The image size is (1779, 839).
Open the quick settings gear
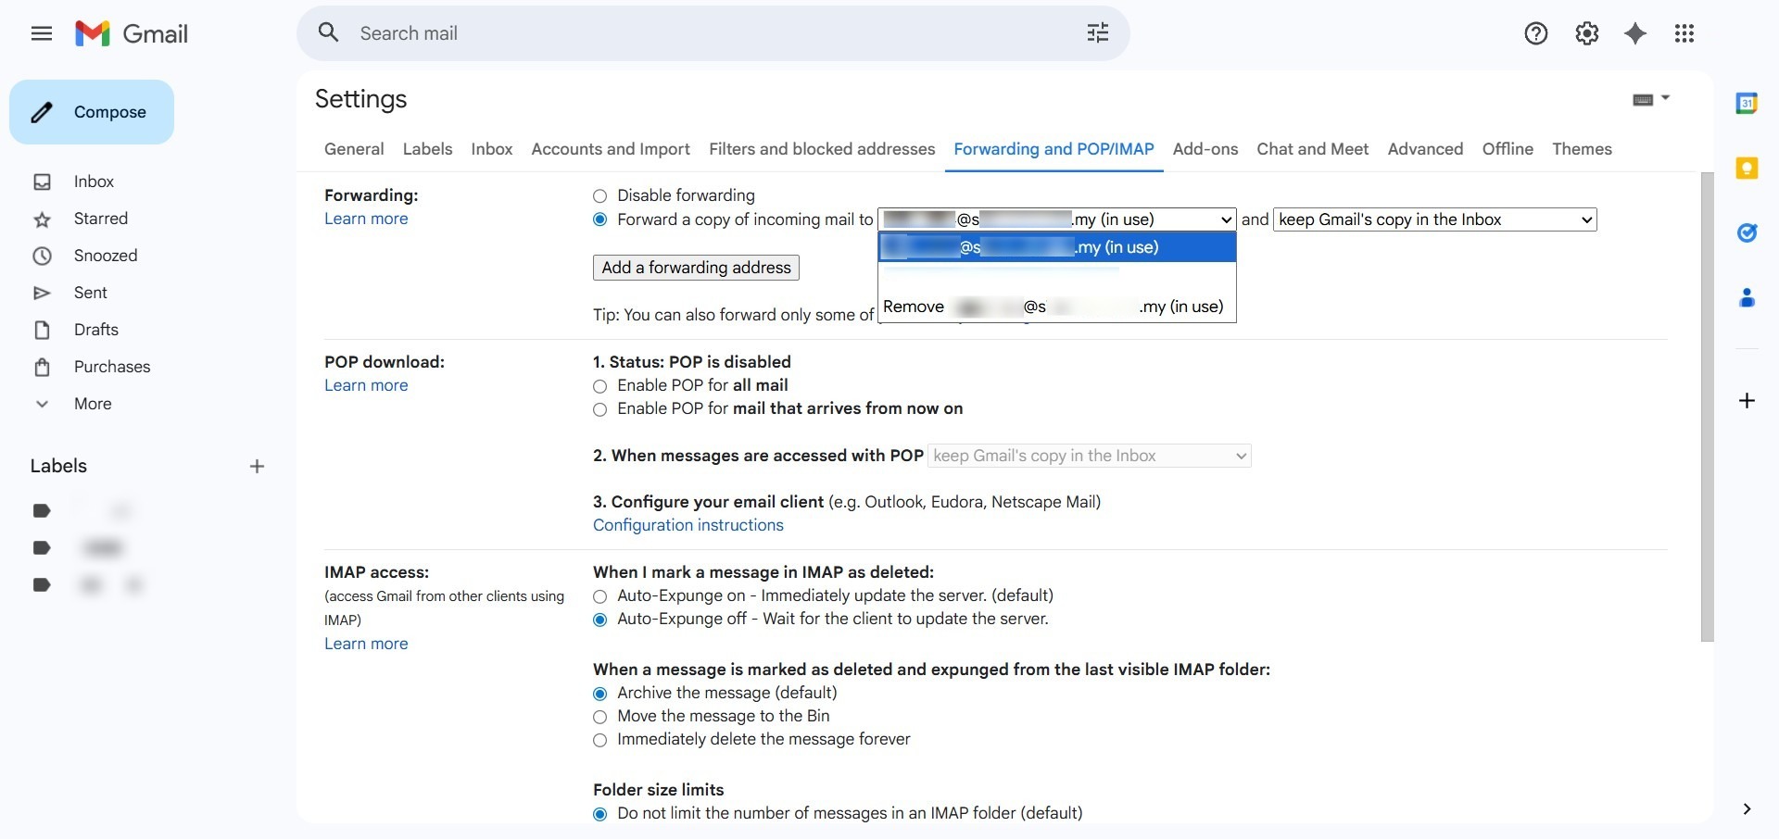[x=1586, y=33]
